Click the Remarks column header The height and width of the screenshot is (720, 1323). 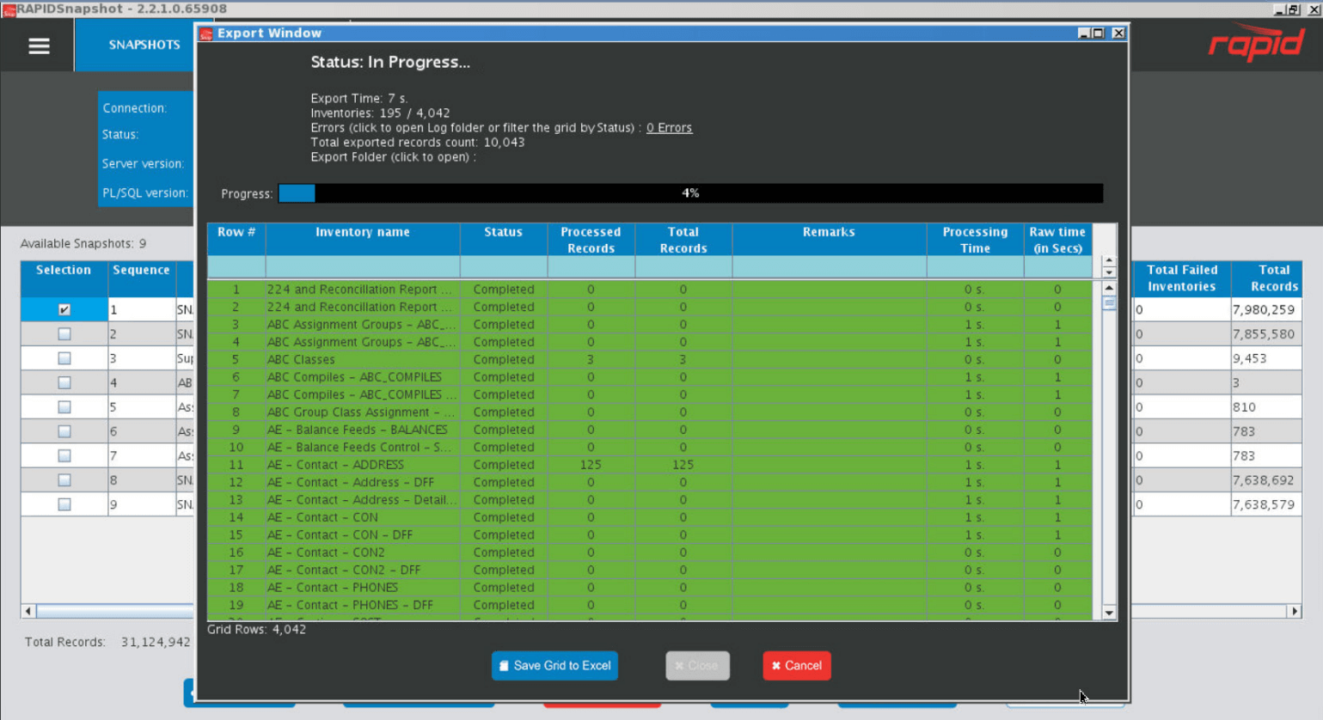click(x=829, y=240)
